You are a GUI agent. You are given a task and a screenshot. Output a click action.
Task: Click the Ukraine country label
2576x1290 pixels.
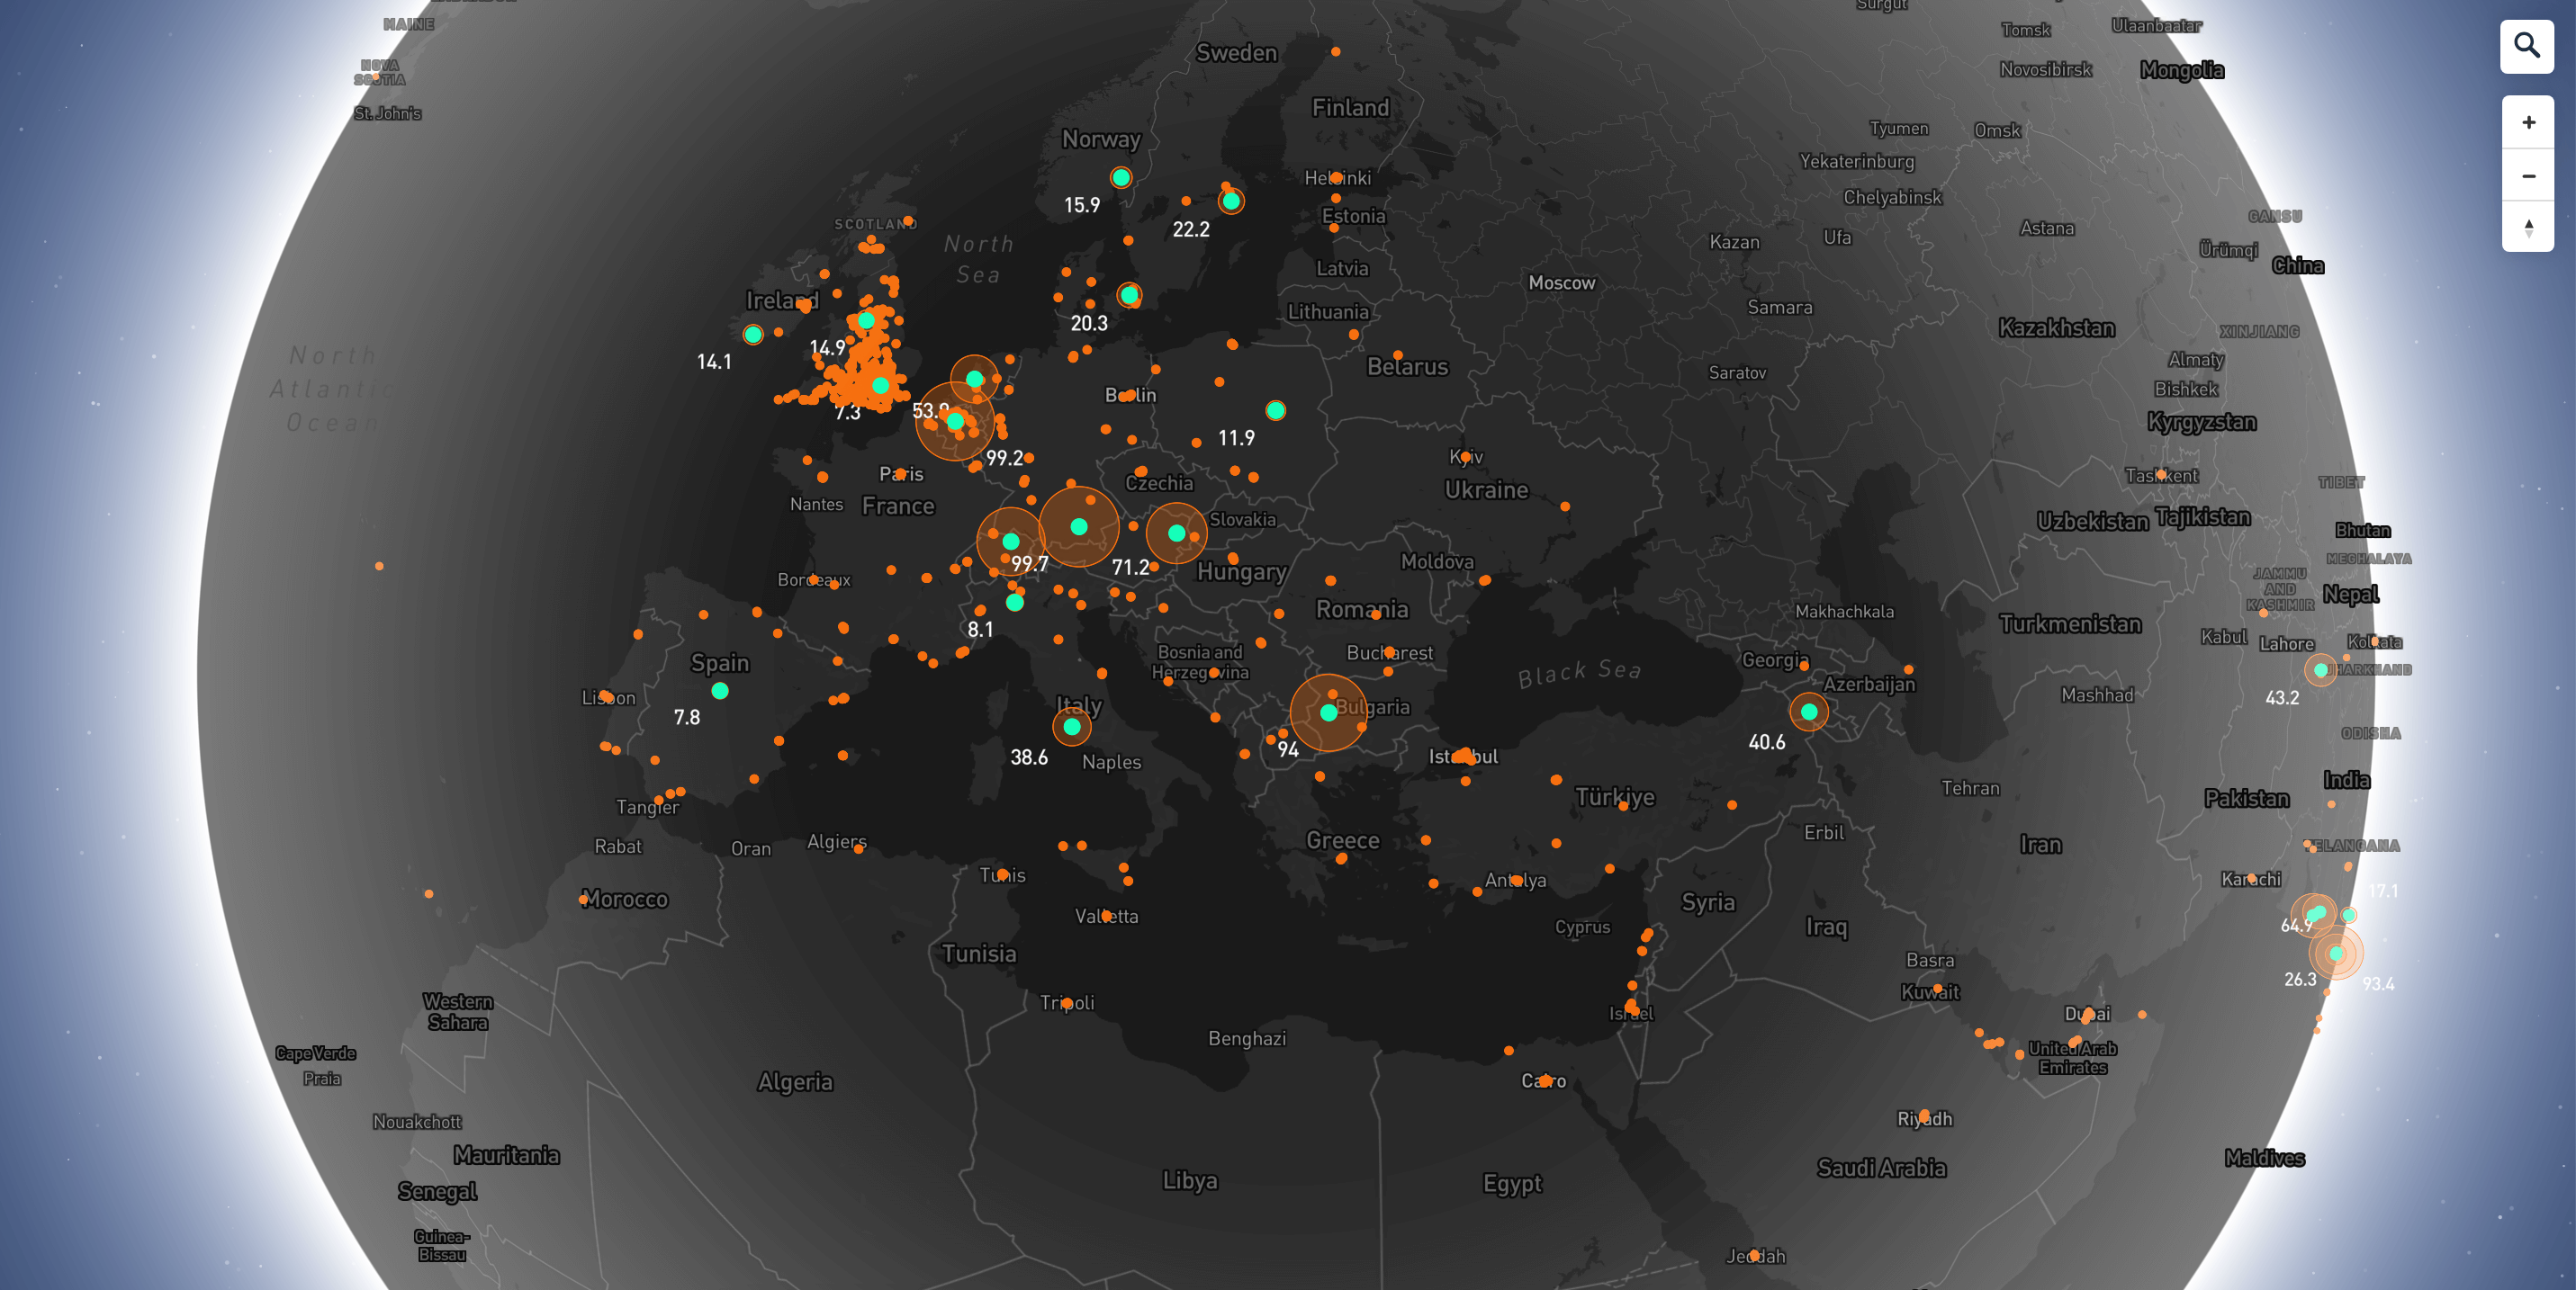(1486, 489)
